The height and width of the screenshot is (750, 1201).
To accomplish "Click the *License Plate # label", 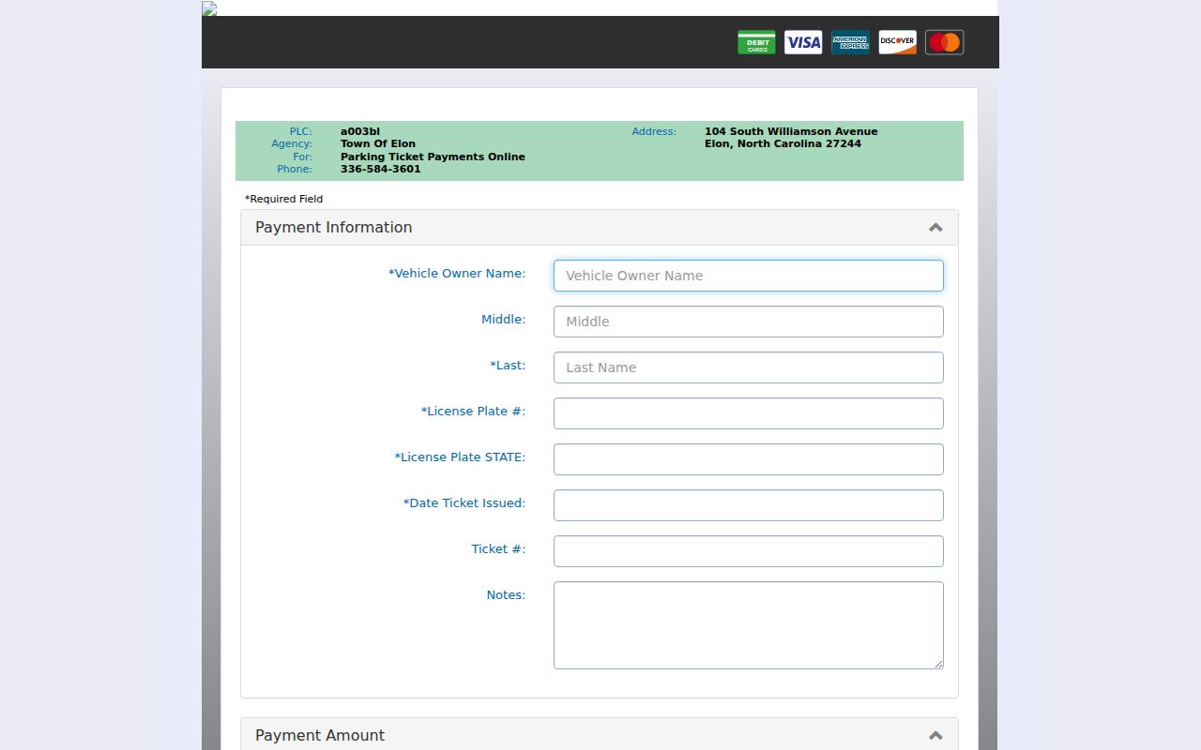I will [473, 412].
